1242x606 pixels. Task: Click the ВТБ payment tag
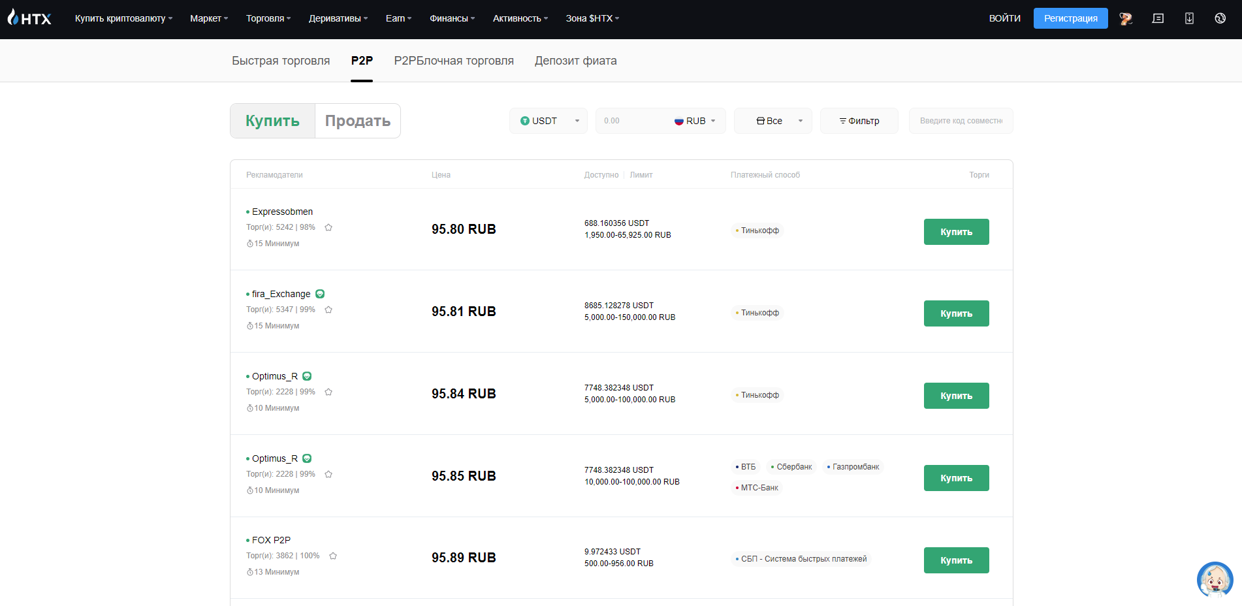pos(746,467)
